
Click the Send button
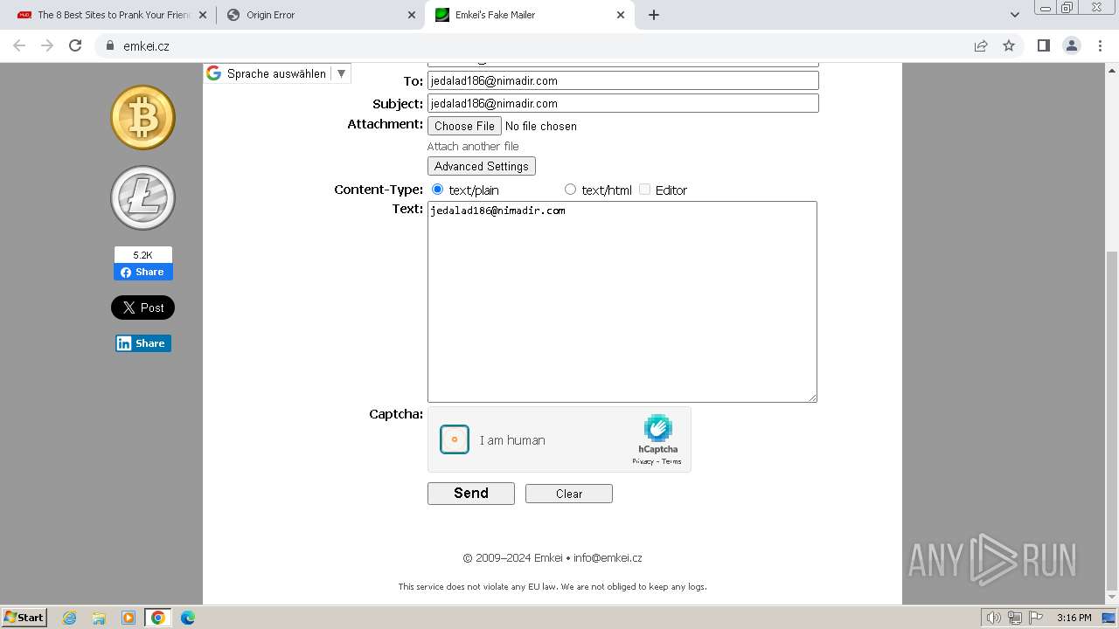(x=470, y=493)
